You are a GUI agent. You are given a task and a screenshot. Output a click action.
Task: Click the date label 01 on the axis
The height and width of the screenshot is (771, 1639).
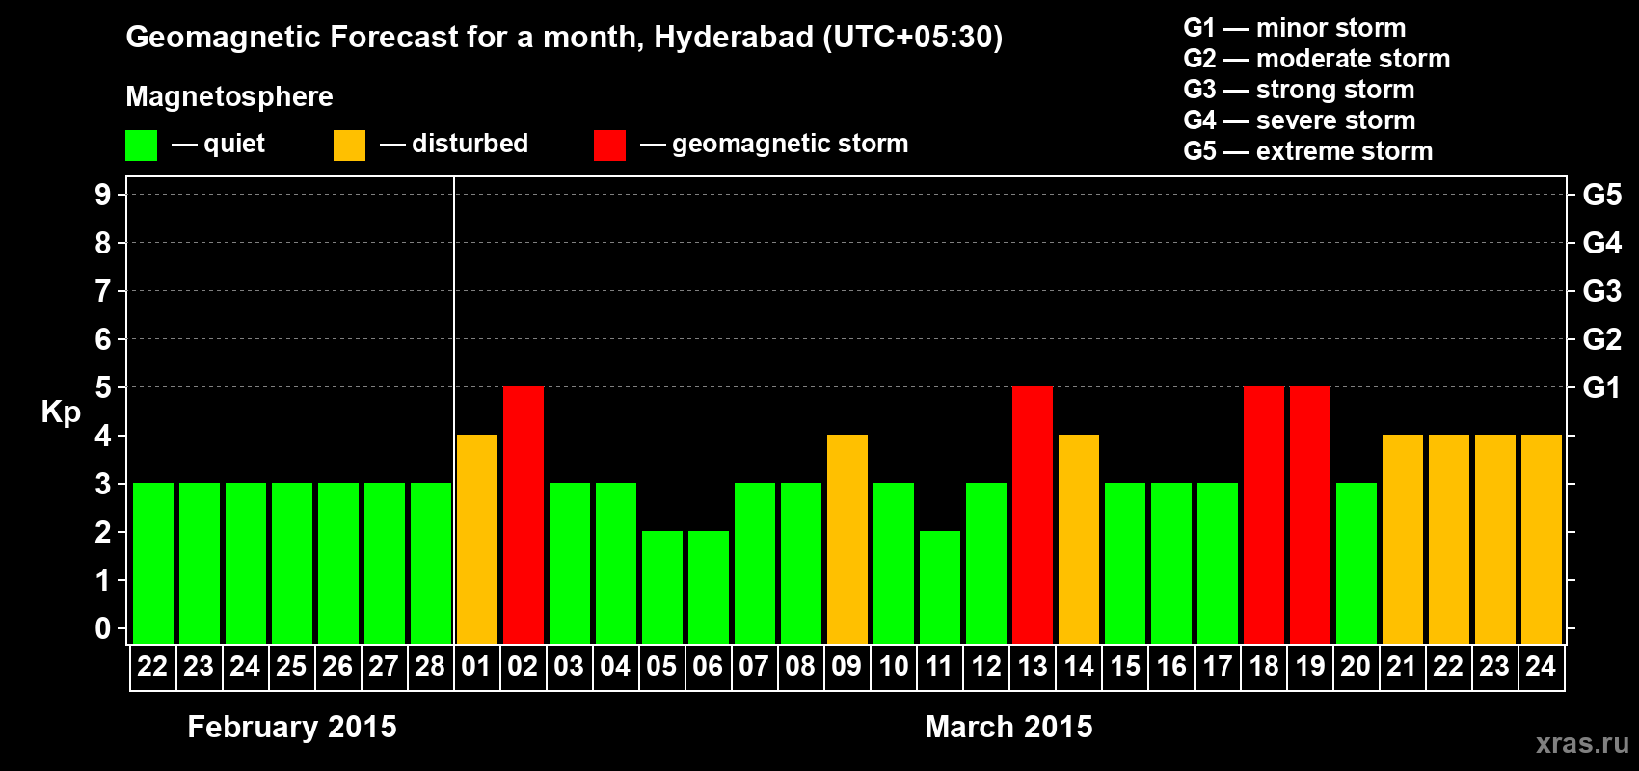click(x=476, y=667)
